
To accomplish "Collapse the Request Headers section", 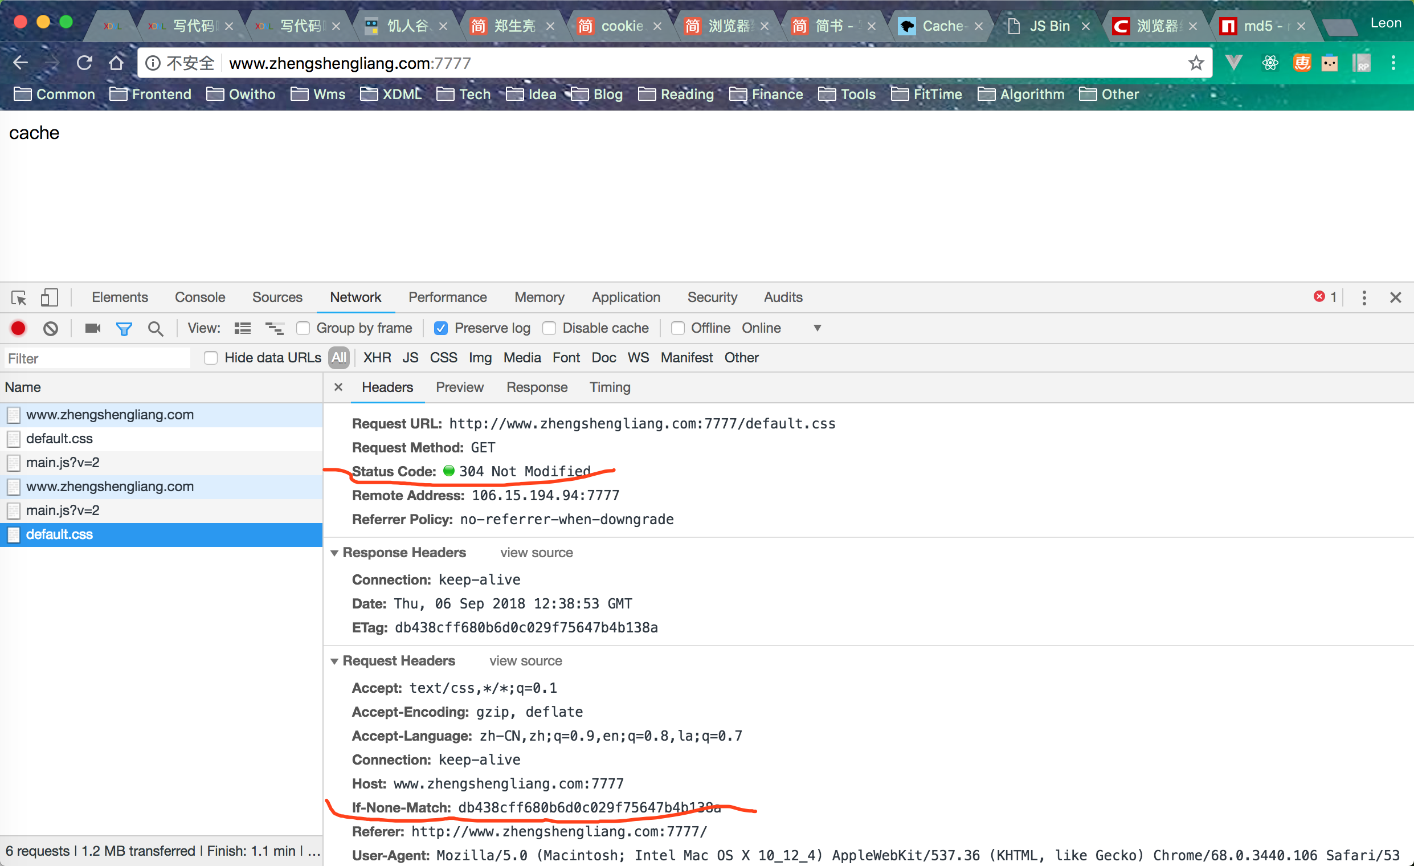I will [335, 660].
